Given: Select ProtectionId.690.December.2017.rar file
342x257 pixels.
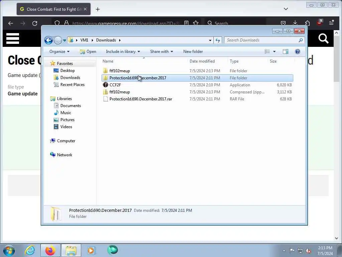Looking at the screenshot, I should click(x=197, y=99).
